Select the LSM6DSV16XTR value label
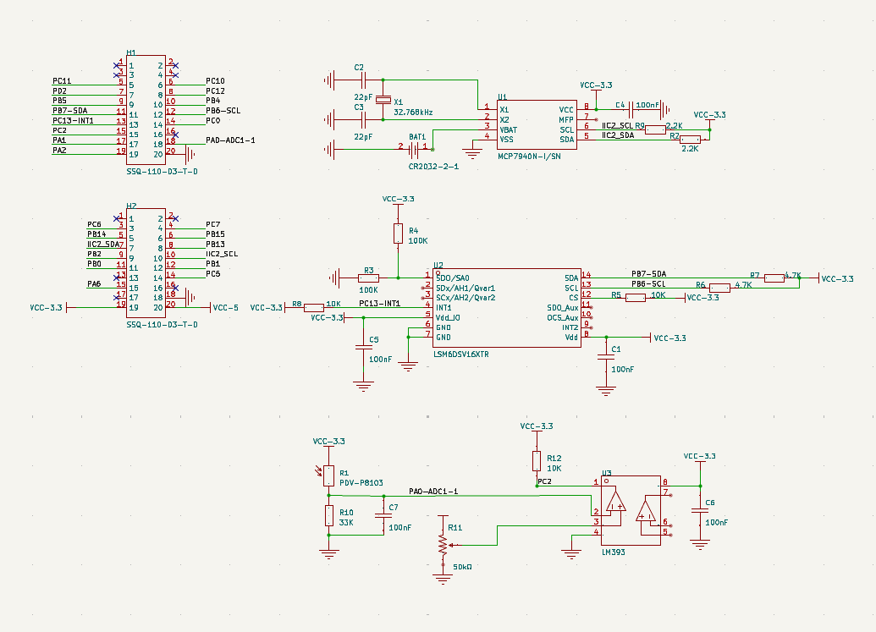876x632 pixels. [x=460, y=354]
